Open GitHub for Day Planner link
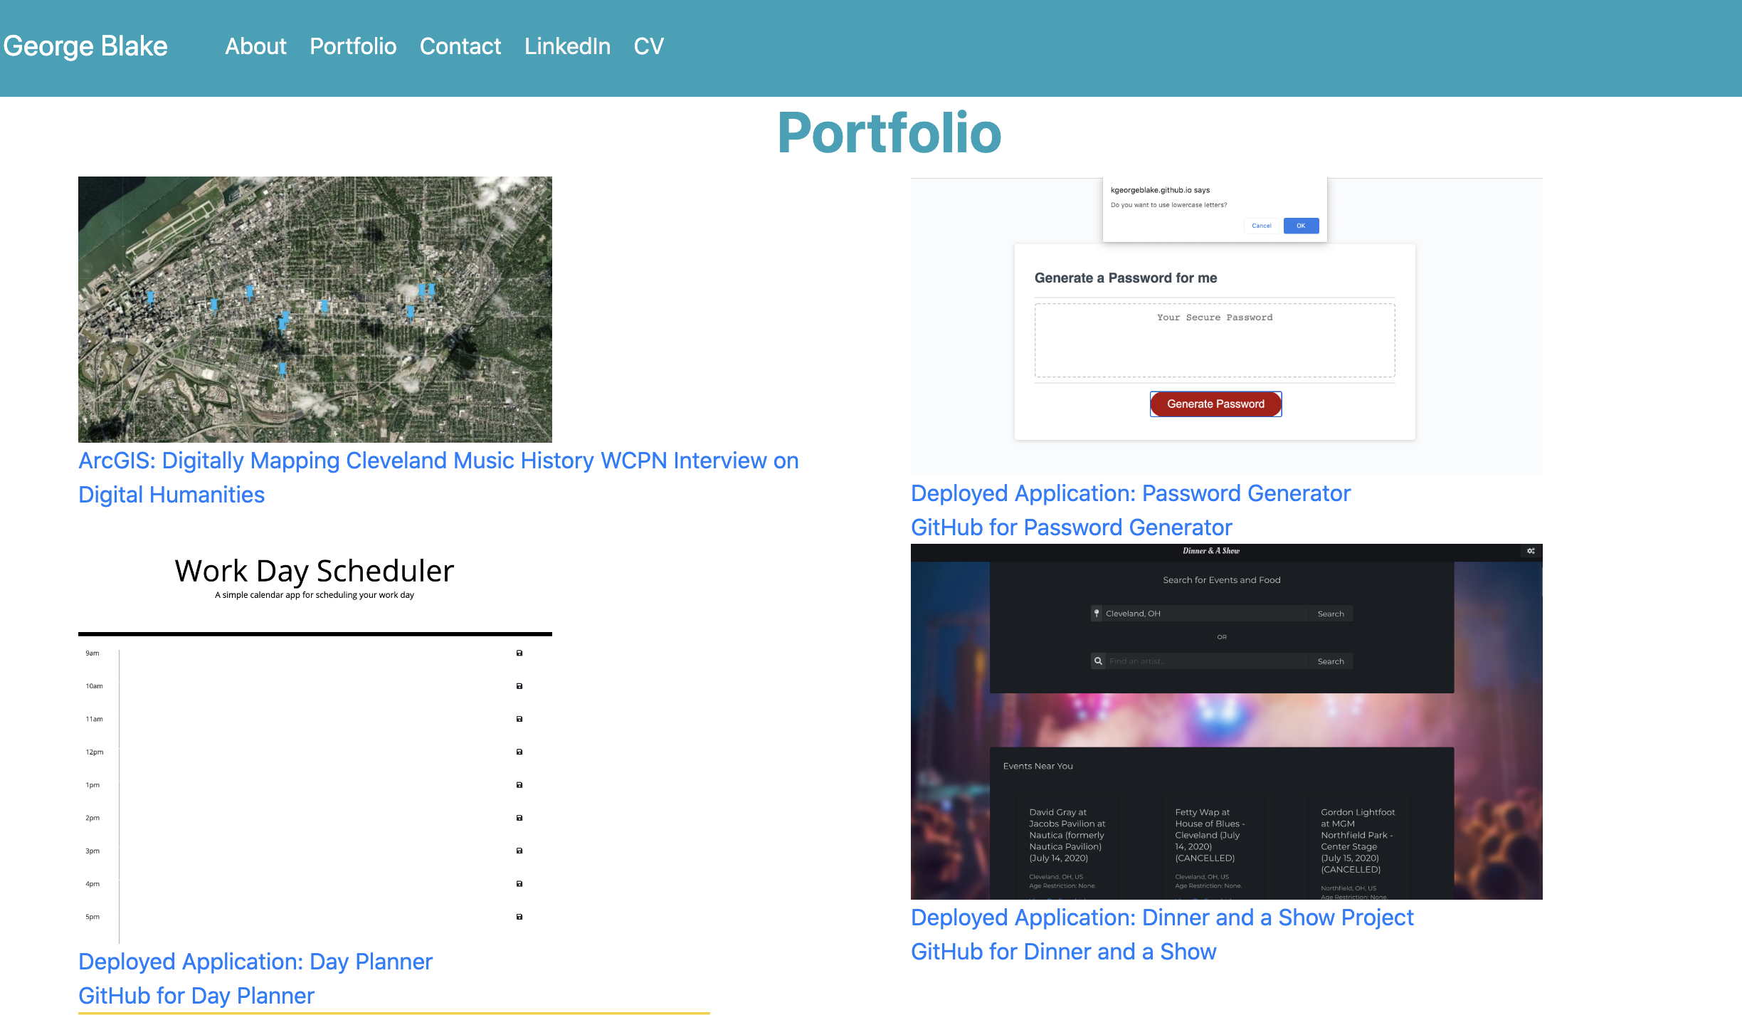 point(196,996)
